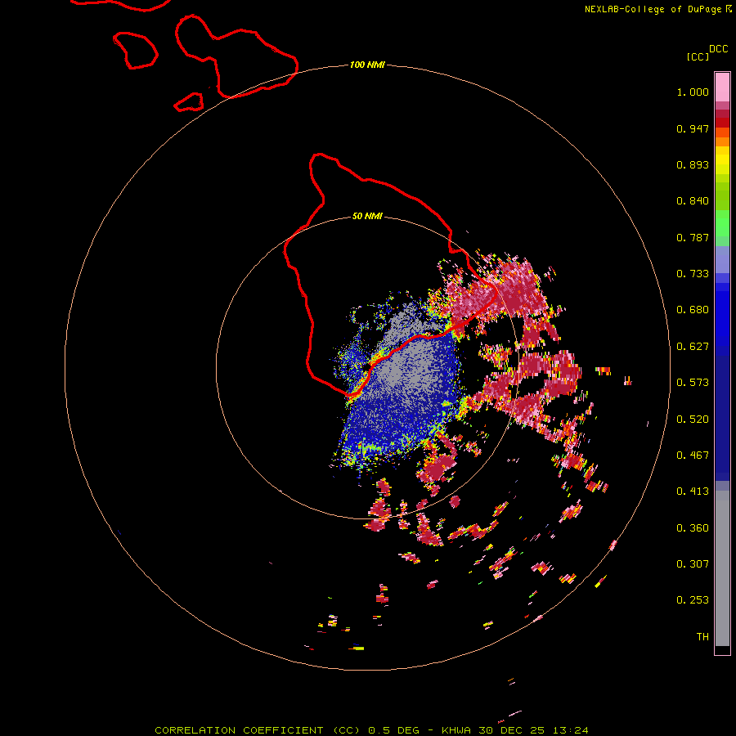This screenshot has width=736, height=736.
Task: Click the 0.680 color scale value
Action: coord(693,310)
